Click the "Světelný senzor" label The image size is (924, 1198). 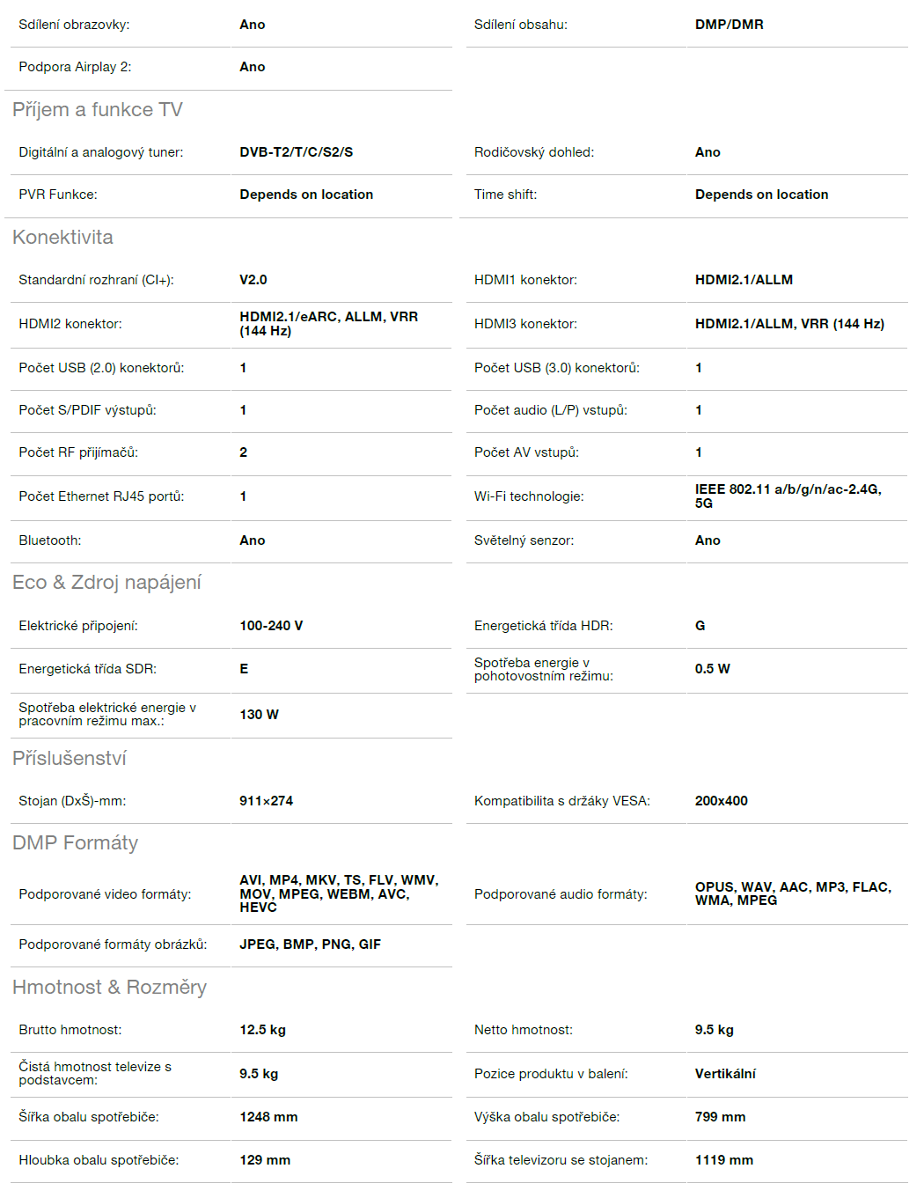524,540
